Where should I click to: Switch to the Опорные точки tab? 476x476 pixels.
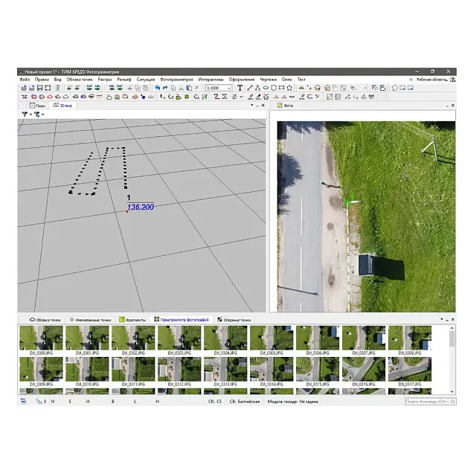coord(232,319)
